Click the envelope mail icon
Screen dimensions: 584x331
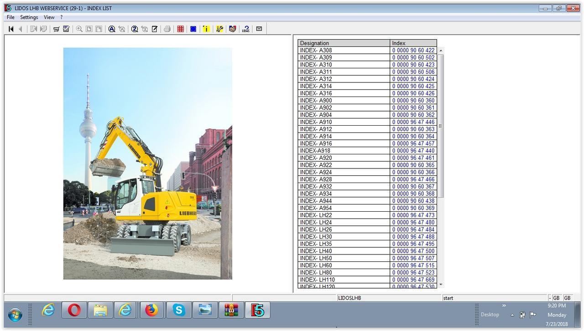[259, 29]
